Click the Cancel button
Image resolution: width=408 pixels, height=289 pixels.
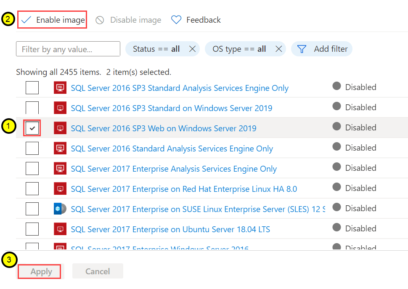(x=98, y=271)
